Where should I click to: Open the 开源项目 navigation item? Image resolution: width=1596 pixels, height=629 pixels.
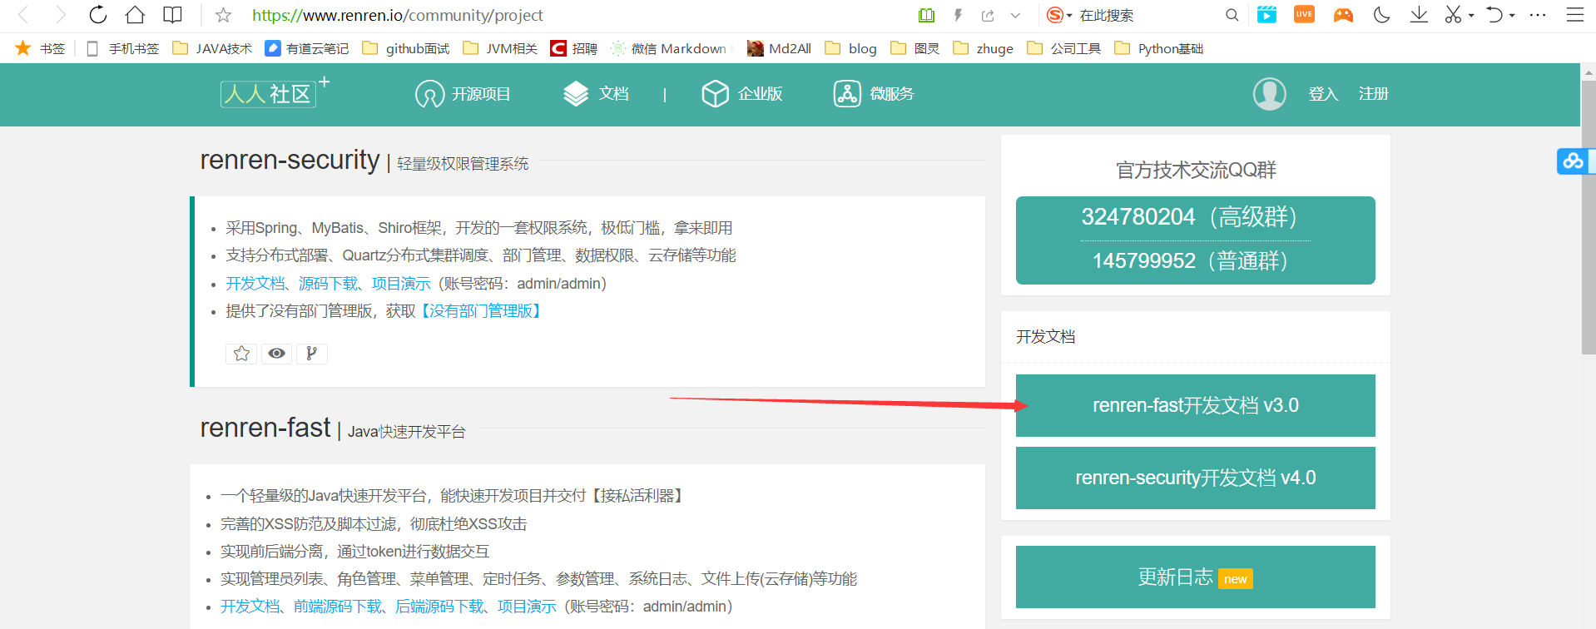coord(463,94)
